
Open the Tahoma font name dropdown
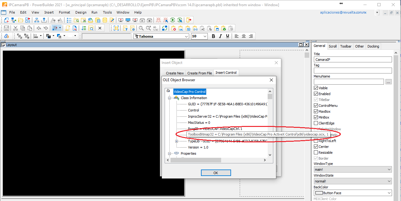point(186,36)
